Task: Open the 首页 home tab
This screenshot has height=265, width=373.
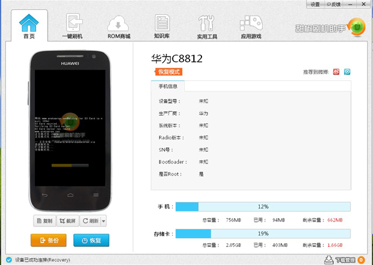Action: (x=29, y=26)
